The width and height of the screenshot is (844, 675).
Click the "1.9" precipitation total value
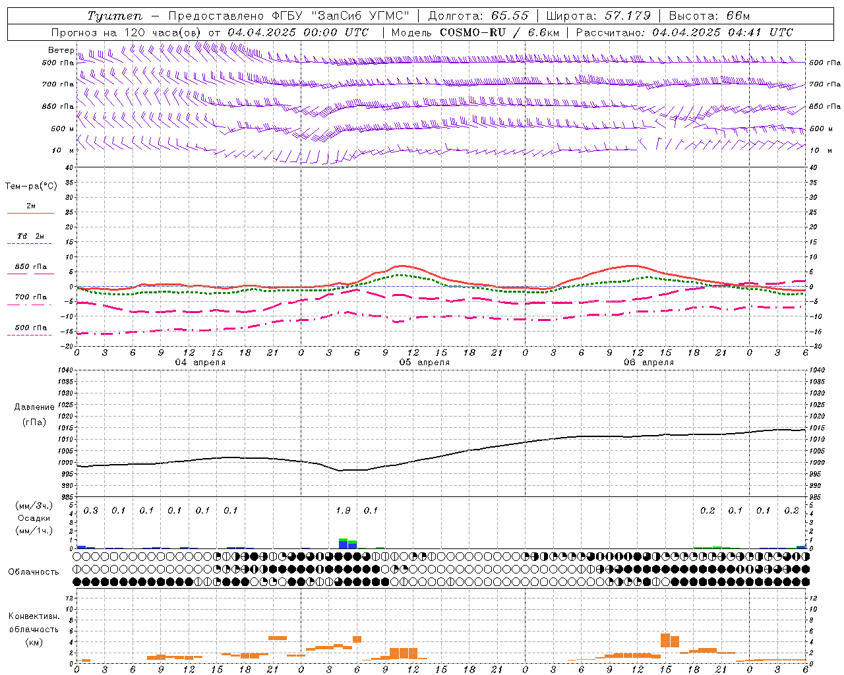click(343, 511)
